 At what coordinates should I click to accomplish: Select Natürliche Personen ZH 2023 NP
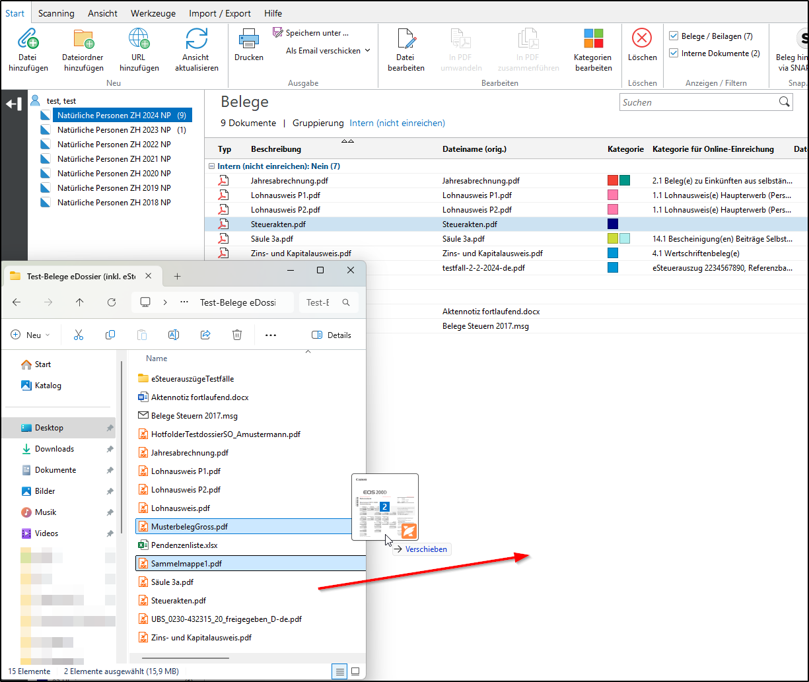tap(114, 130)
